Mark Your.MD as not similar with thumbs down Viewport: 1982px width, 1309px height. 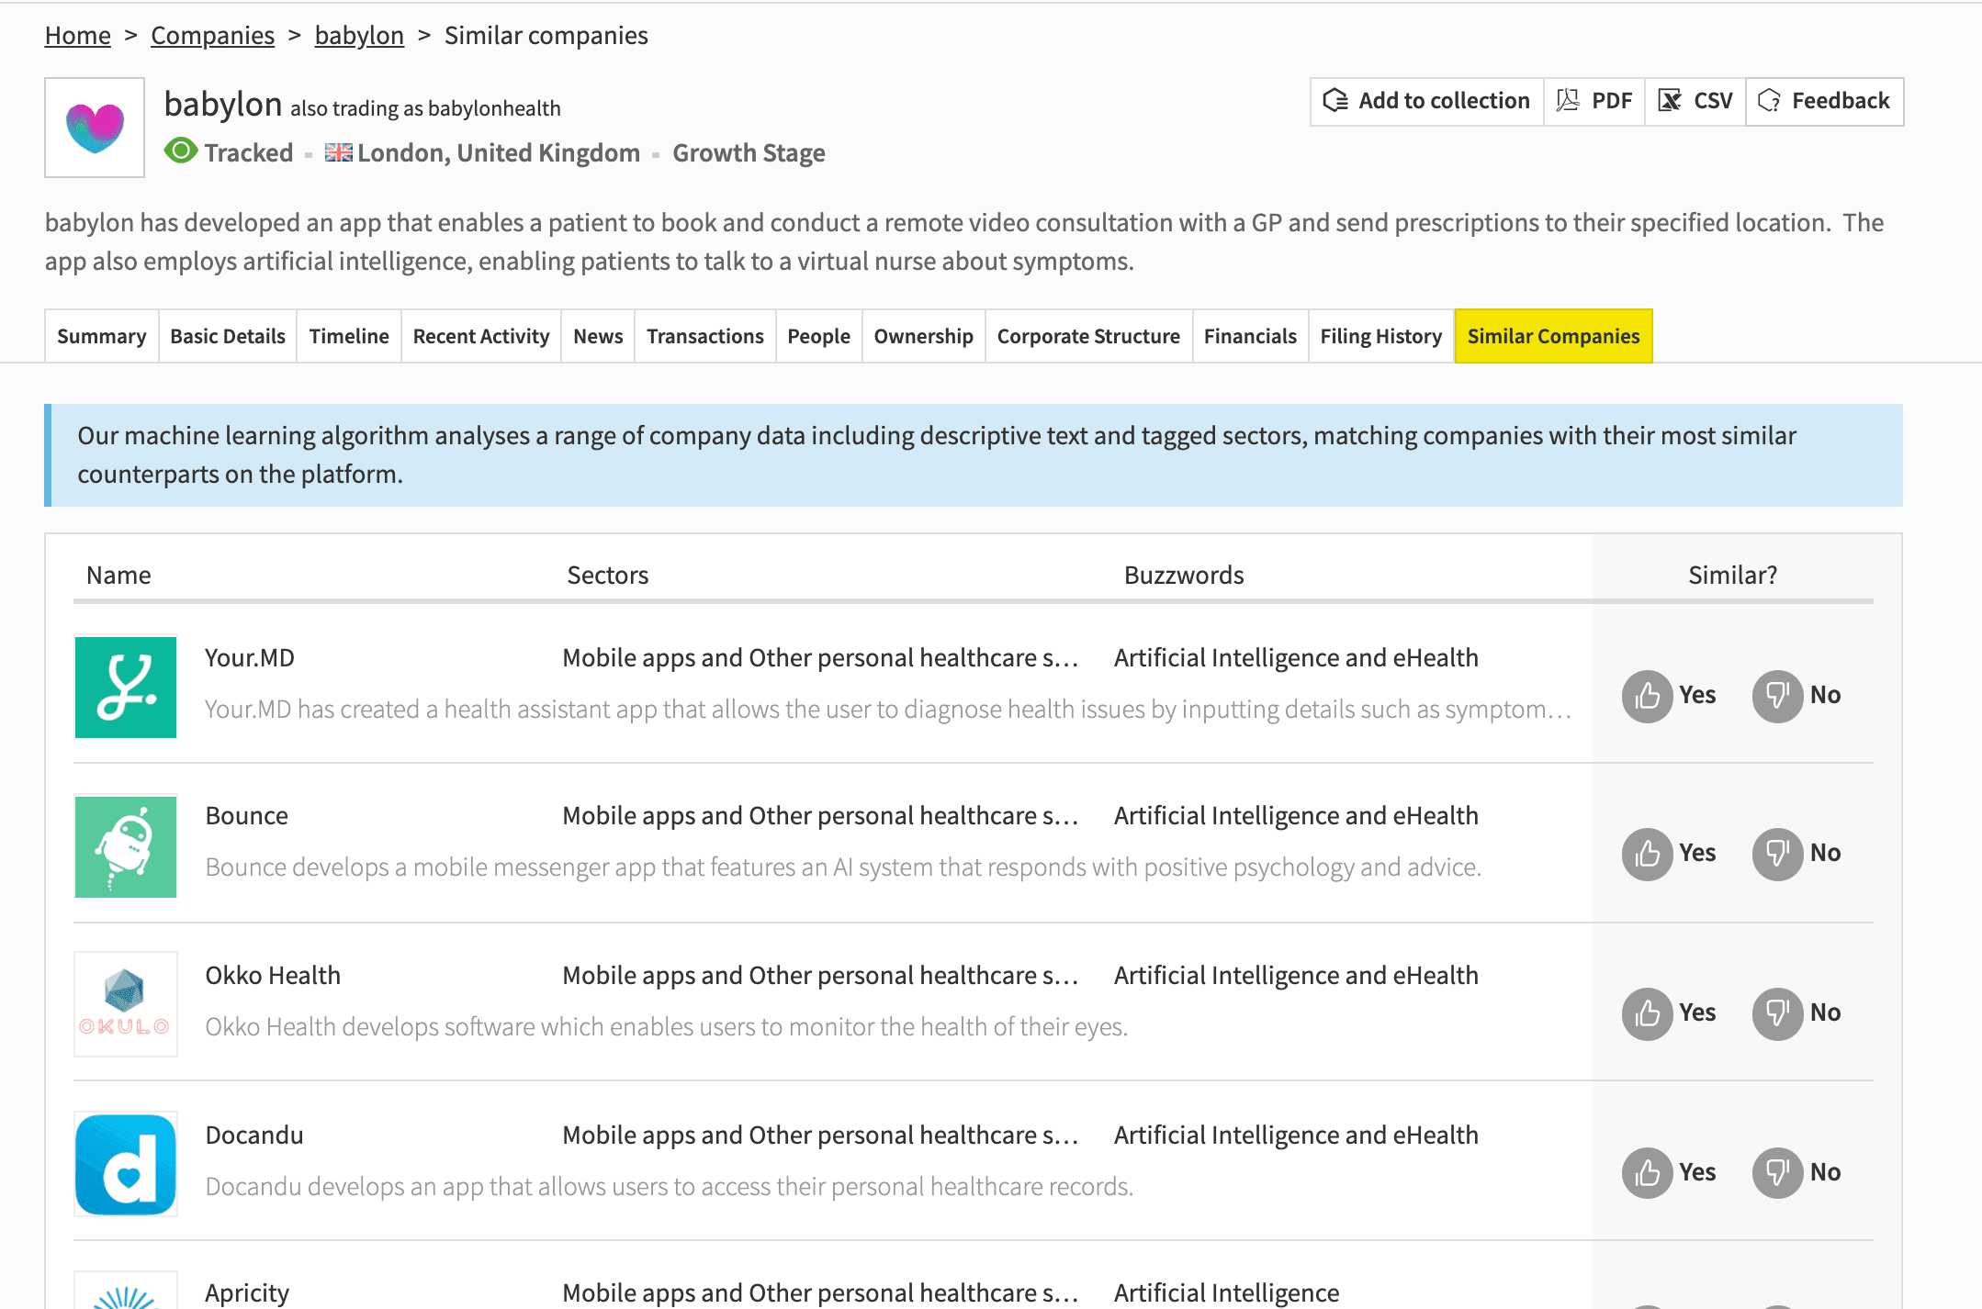1778,696
